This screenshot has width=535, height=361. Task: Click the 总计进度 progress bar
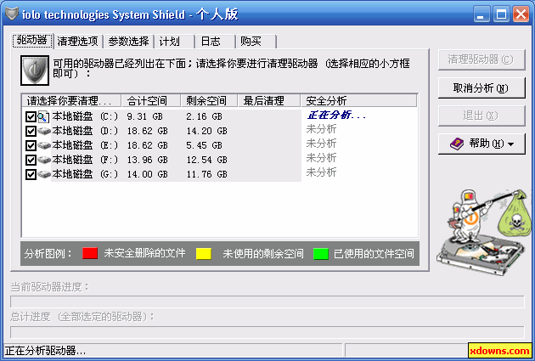point(267,332)
